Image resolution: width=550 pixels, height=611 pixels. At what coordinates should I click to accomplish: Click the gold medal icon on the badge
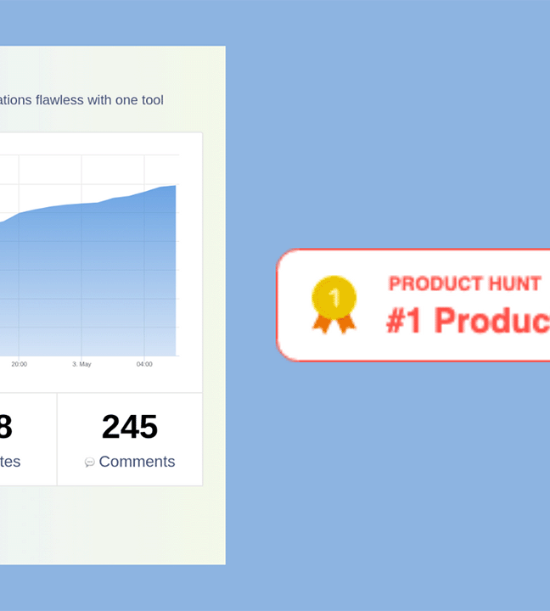tap(334, 305)
